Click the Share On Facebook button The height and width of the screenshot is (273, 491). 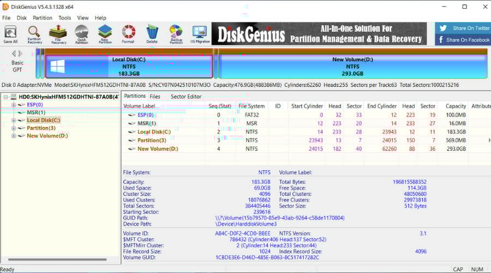coord(463,40)
